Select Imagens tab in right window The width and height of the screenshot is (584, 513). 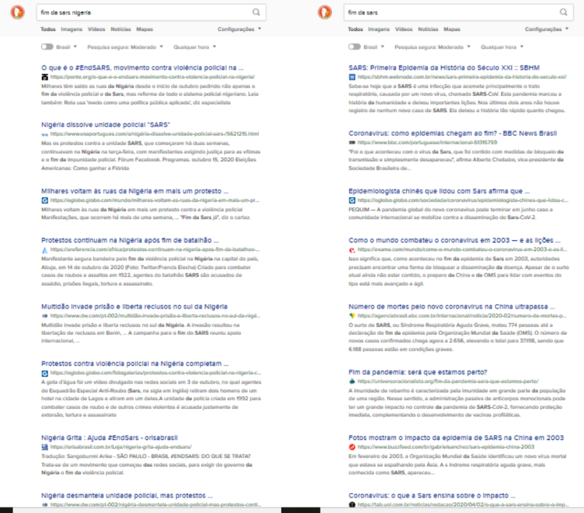[x=379, y=29]
